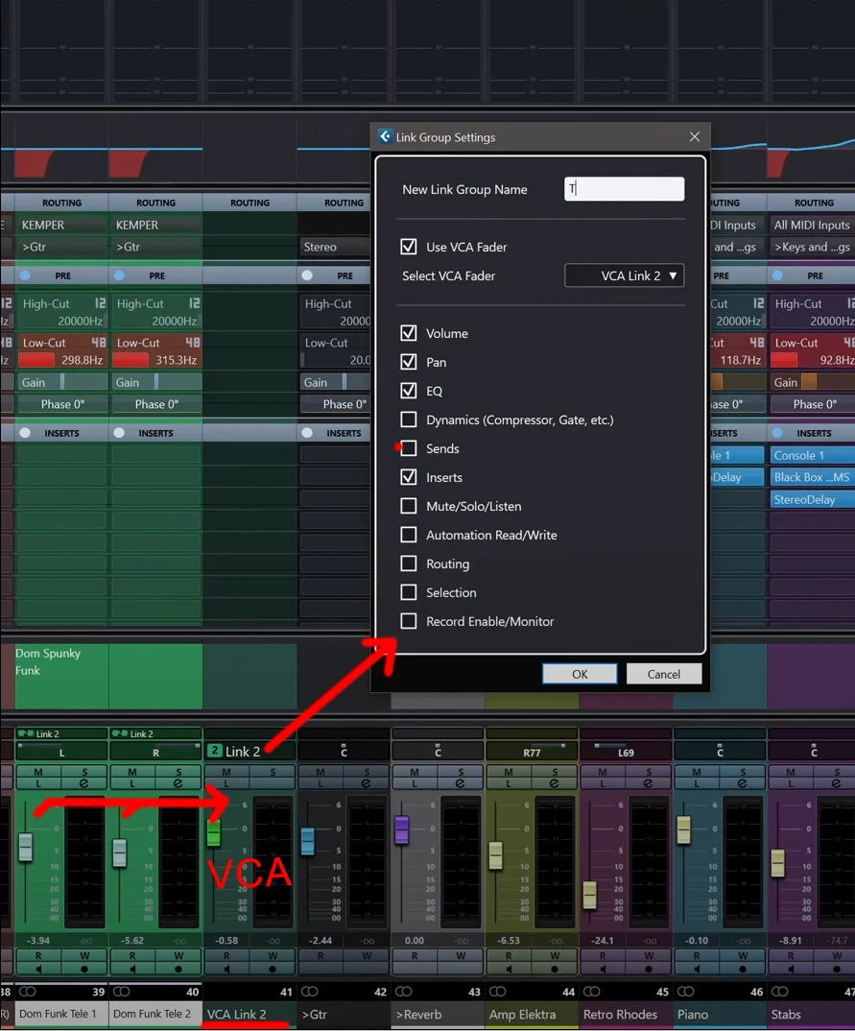Solo the Dom Funk Tele 2 channel
This screenshot has height=1031, width=855.
pos(178,772)
